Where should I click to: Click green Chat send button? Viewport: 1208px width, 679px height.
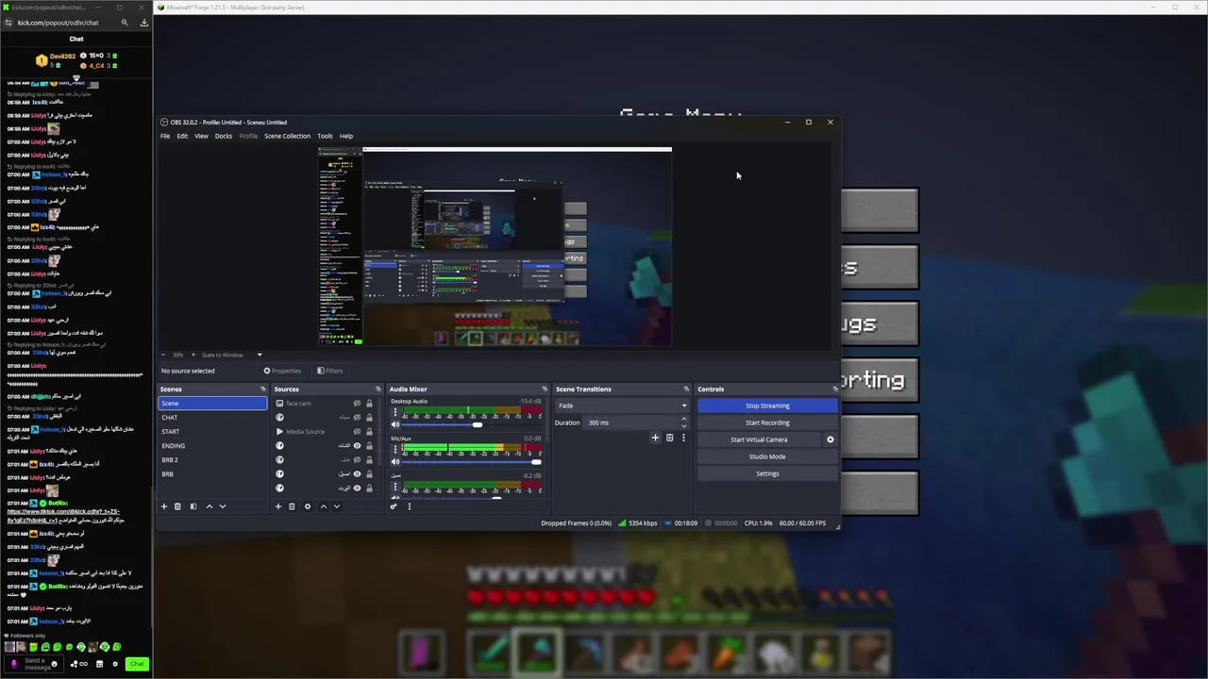137,664
